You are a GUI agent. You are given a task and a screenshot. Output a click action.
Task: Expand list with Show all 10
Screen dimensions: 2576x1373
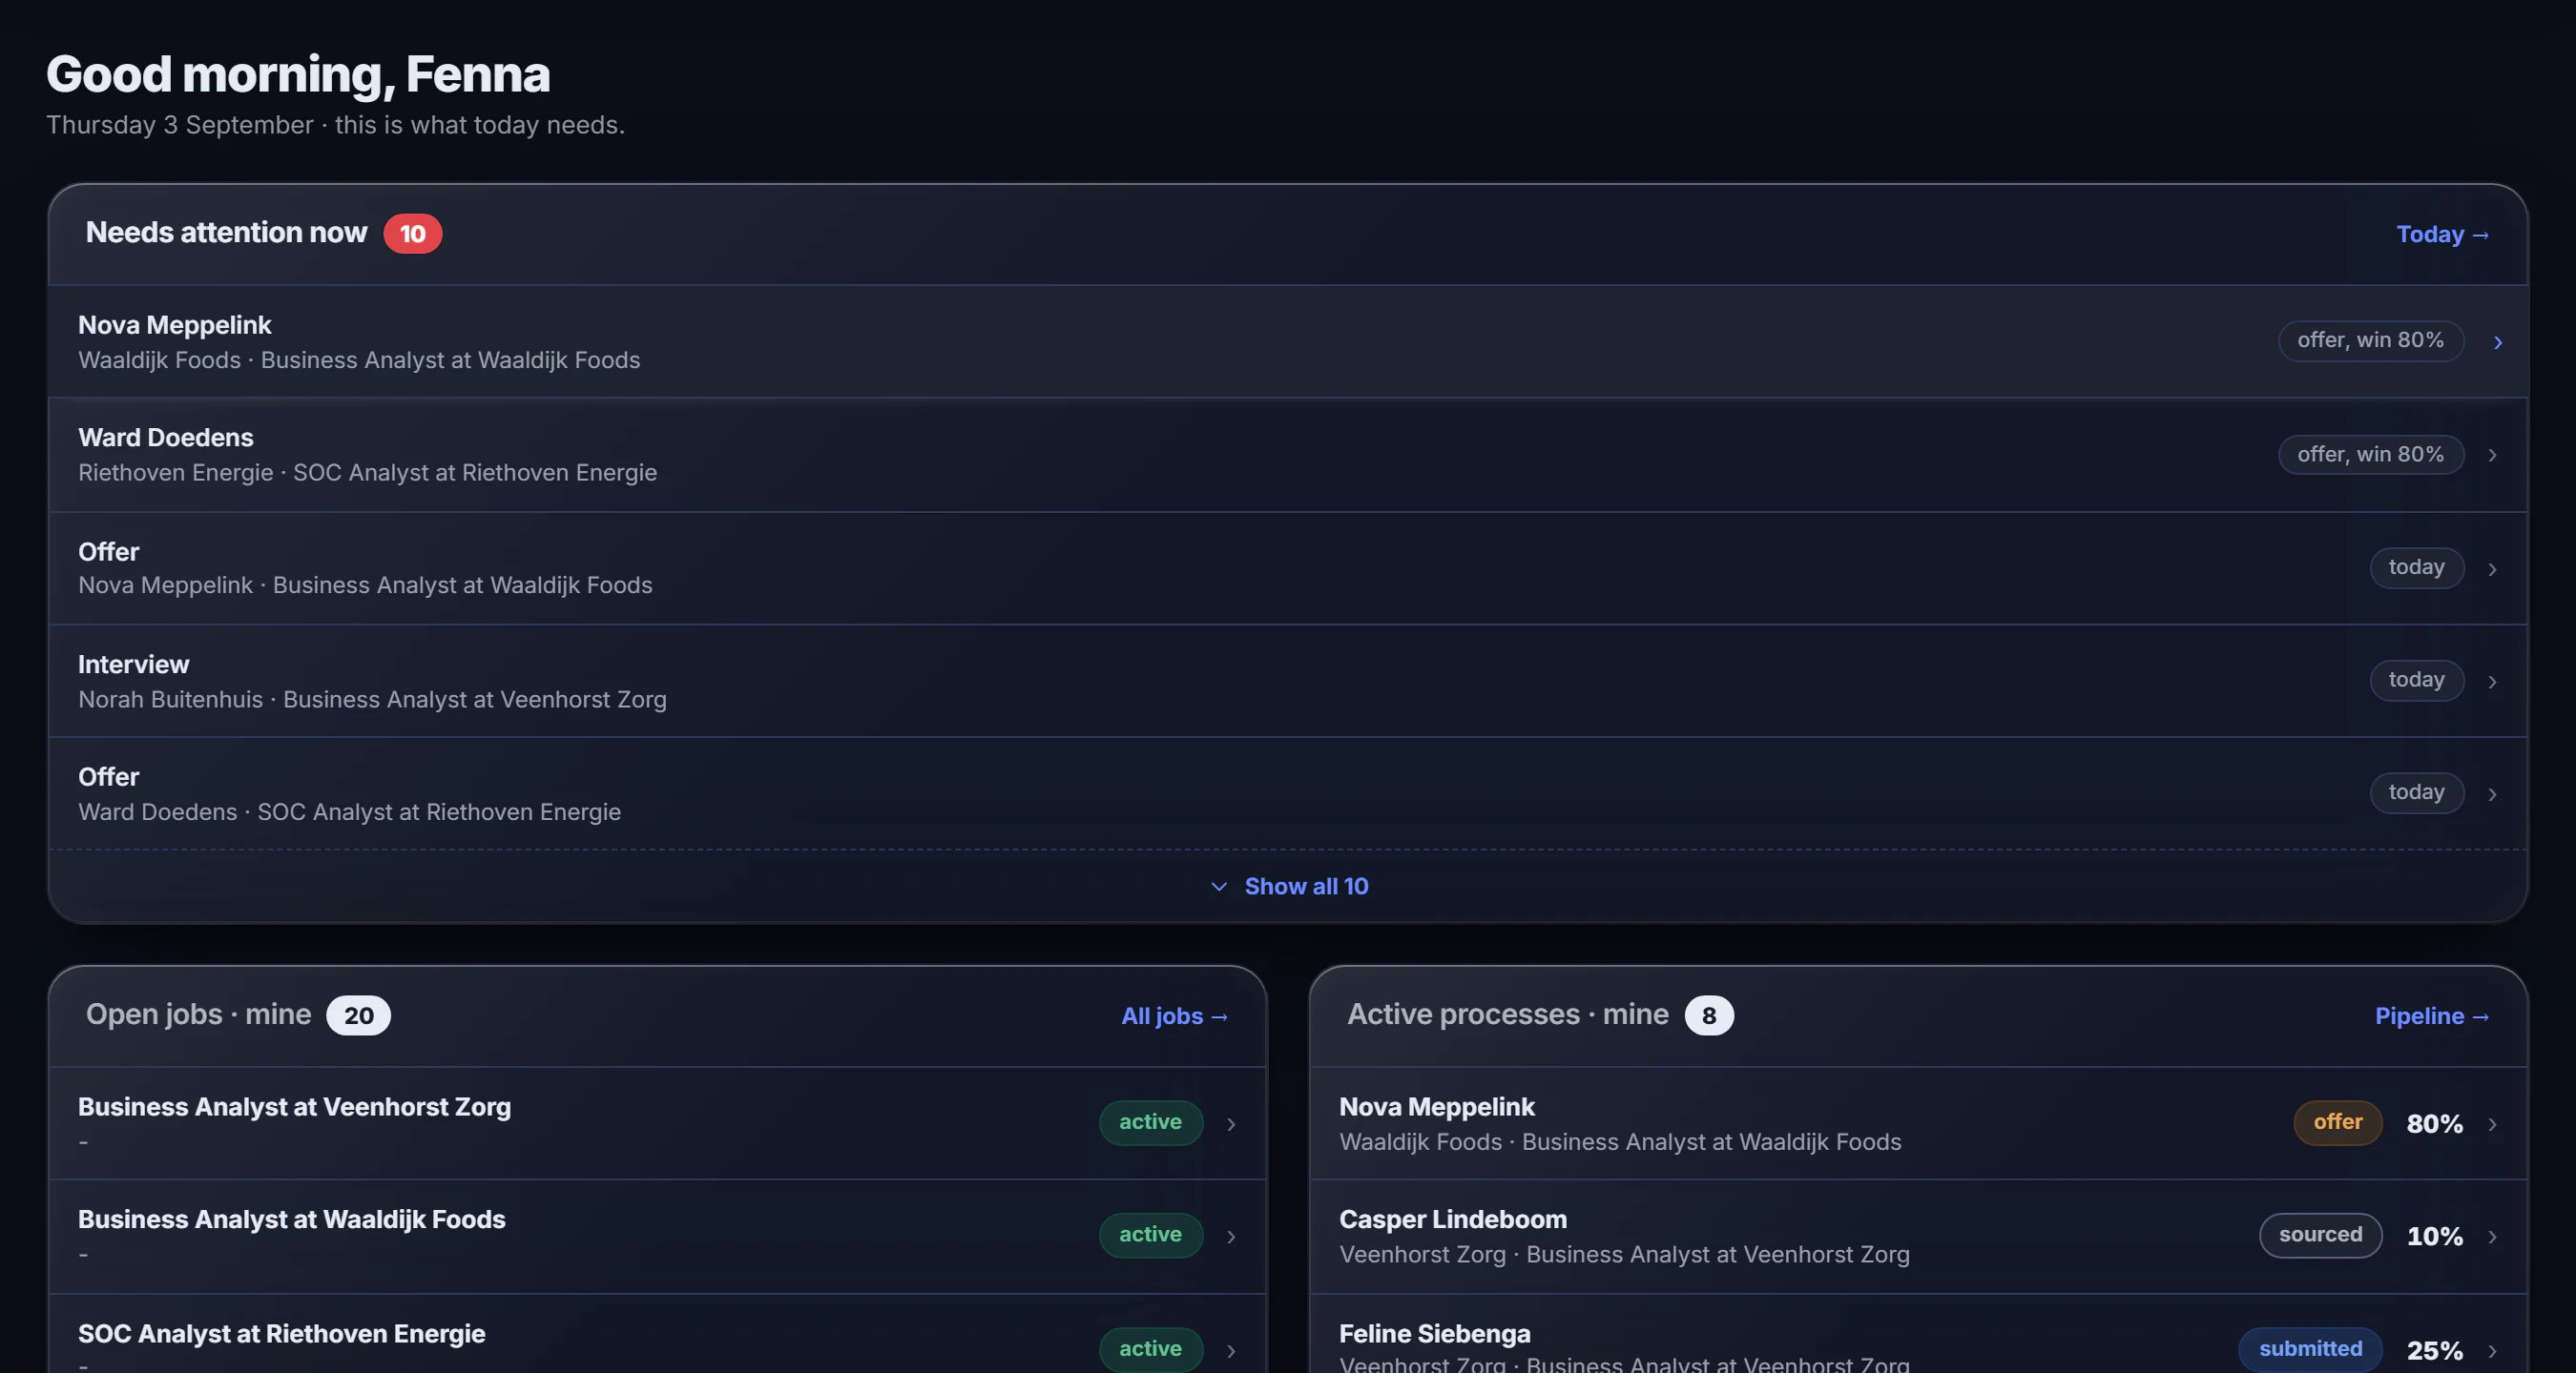pos(1288,887)
